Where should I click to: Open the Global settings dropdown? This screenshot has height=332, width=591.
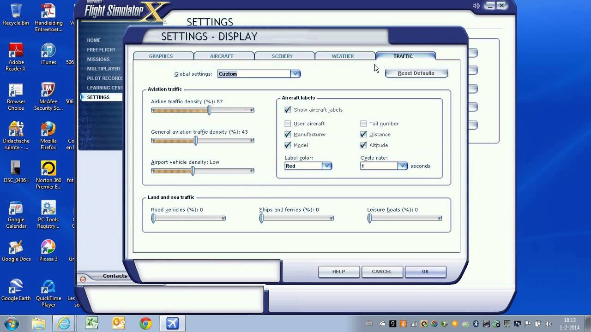[x=259, y=74]
